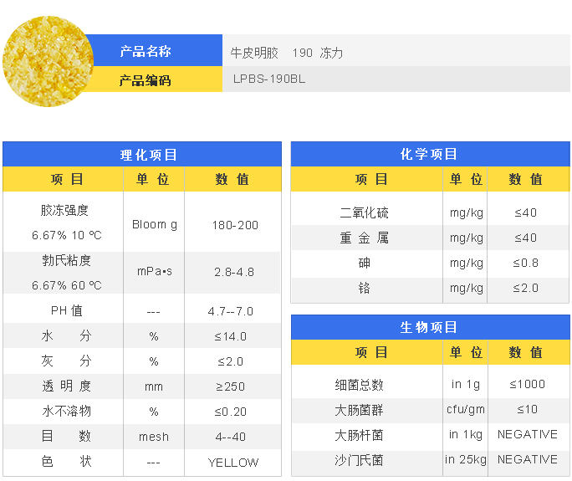The image size is (572, 481).
Task: Select the Bloom g unit cell
Action: coord(155,224)
